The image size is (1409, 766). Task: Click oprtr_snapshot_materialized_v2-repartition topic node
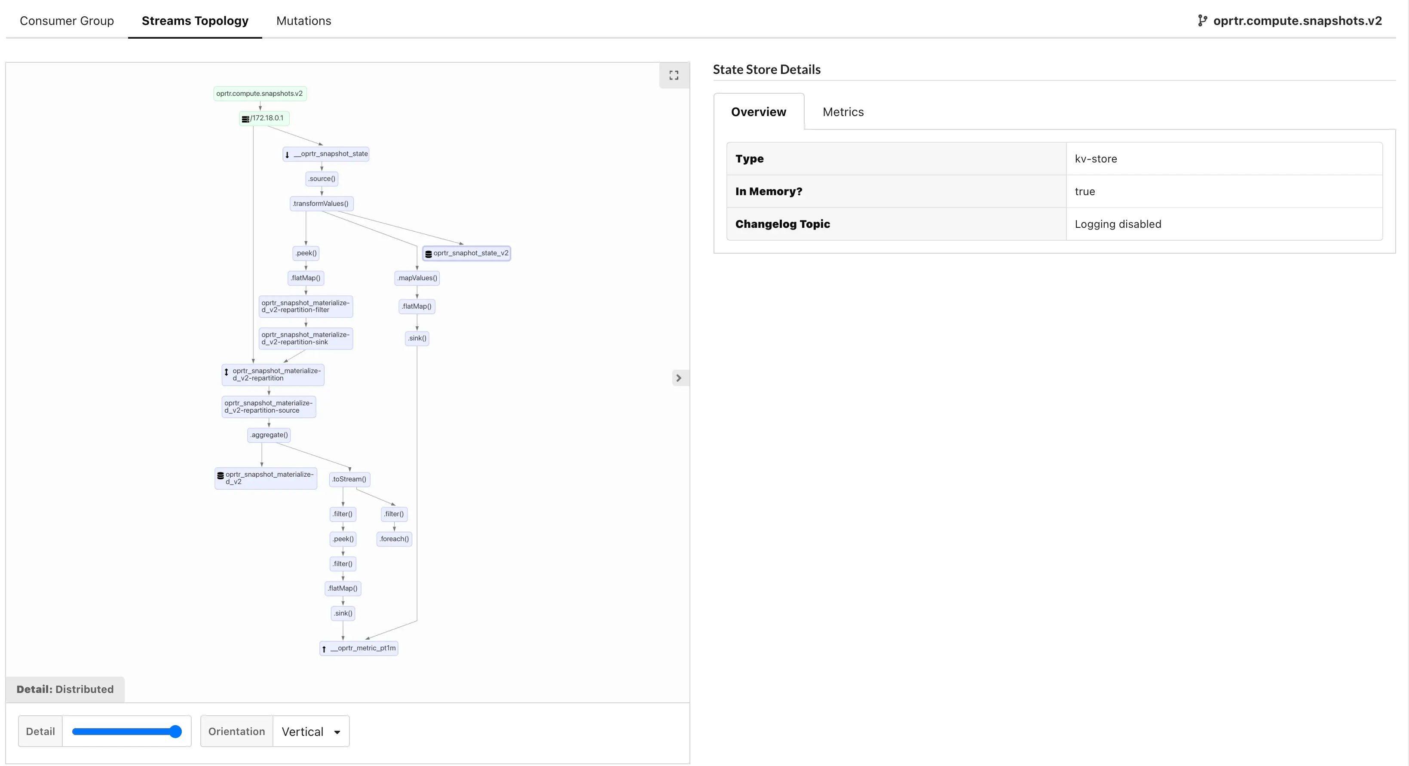pyautogui.click(x=273, y=375)
